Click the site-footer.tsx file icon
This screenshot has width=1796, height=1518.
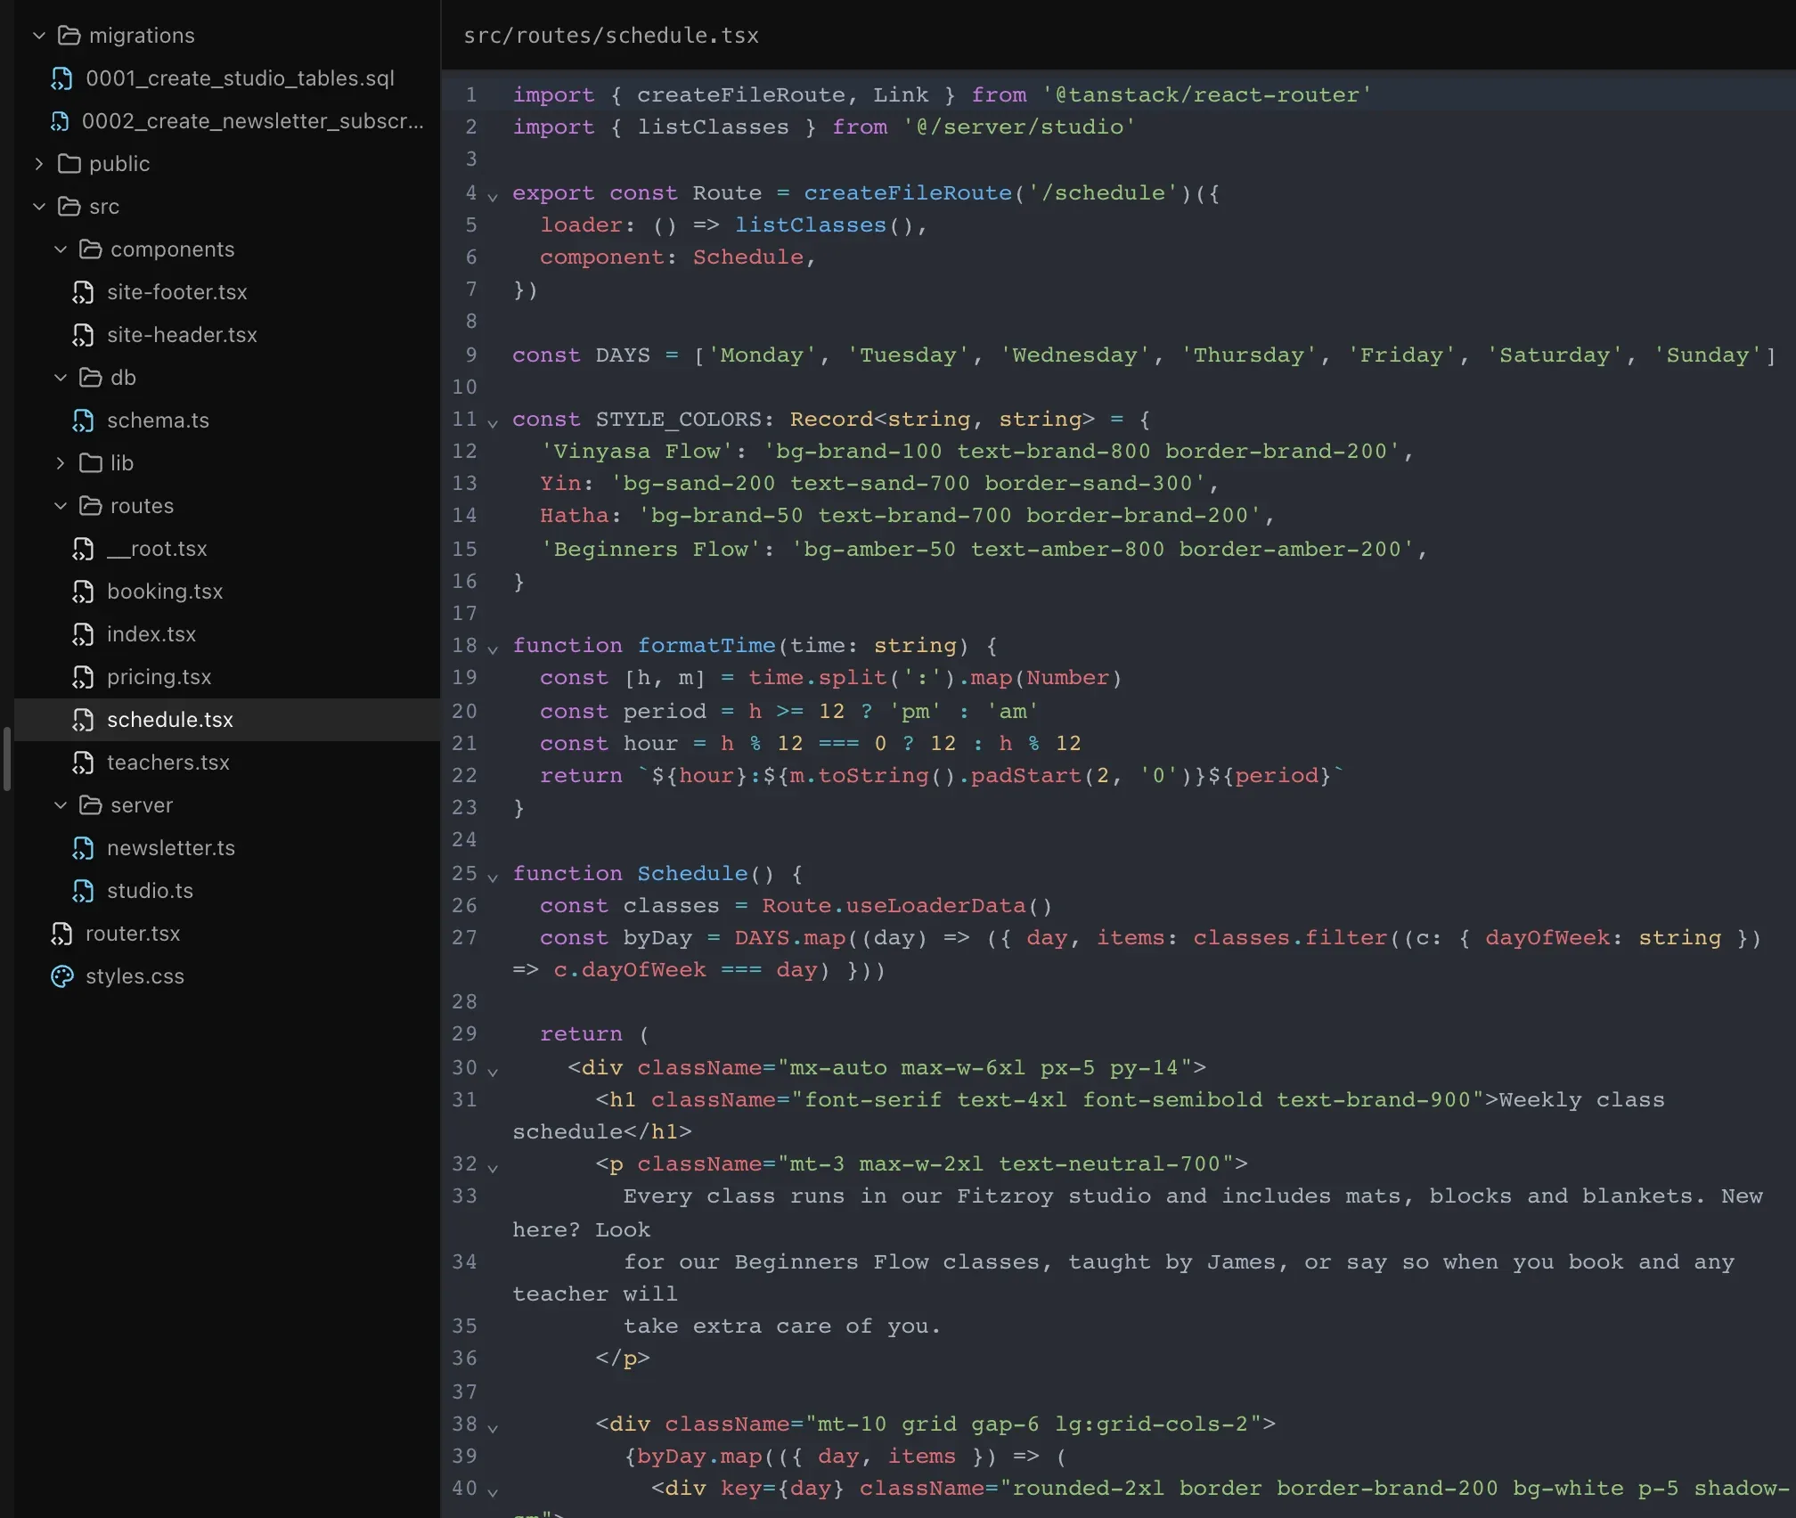click(x=83, y=292)
